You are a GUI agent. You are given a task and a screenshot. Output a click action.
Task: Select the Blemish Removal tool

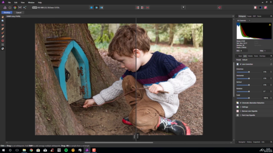(3, 29)
